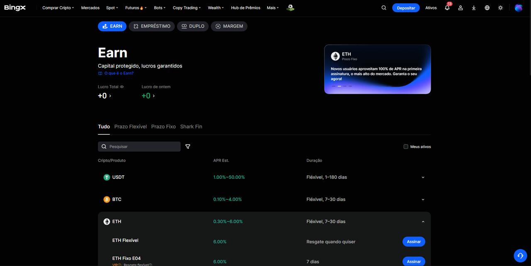Expand the BTC row chevron
Screen dimensions: 531x266
(423, 200)
